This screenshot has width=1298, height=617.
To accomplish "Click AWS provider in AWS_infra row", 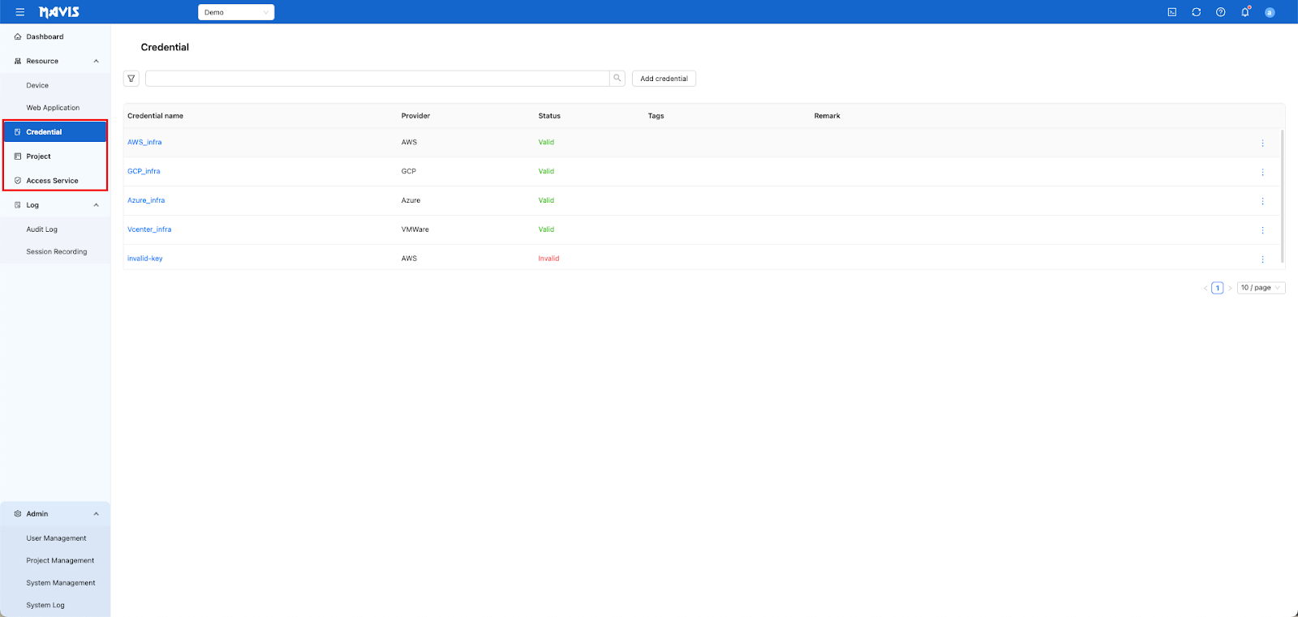I will [x=409, y=143].
